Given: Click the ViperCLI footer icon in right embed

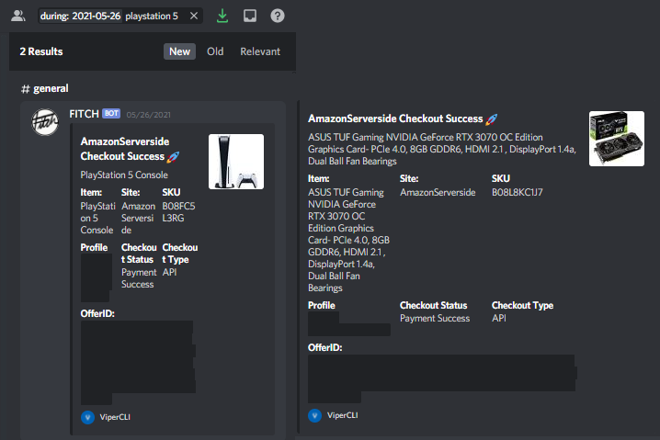Looking at the screenshot, I should point(315,415).
